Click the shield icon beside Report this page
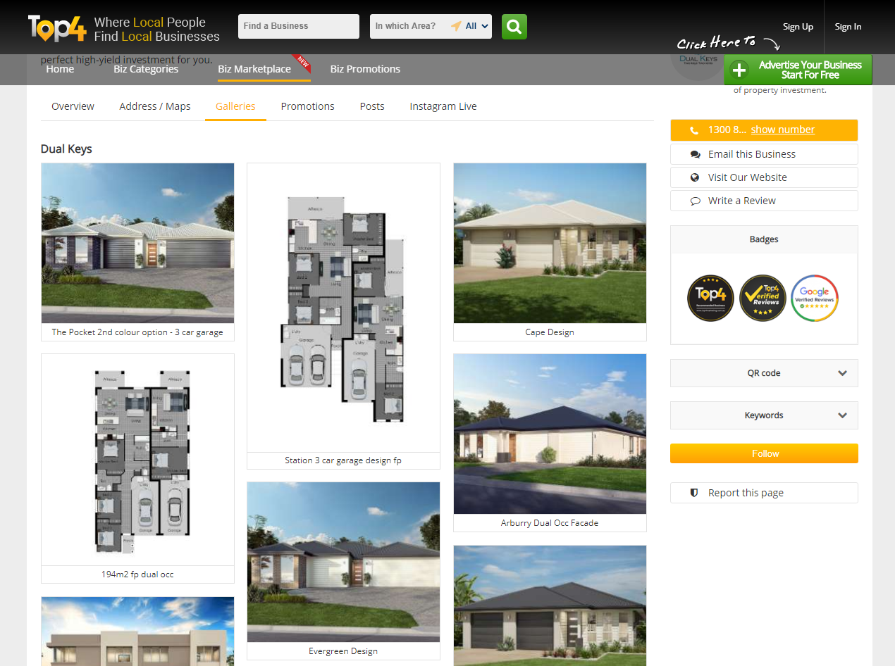 [694, 493]
